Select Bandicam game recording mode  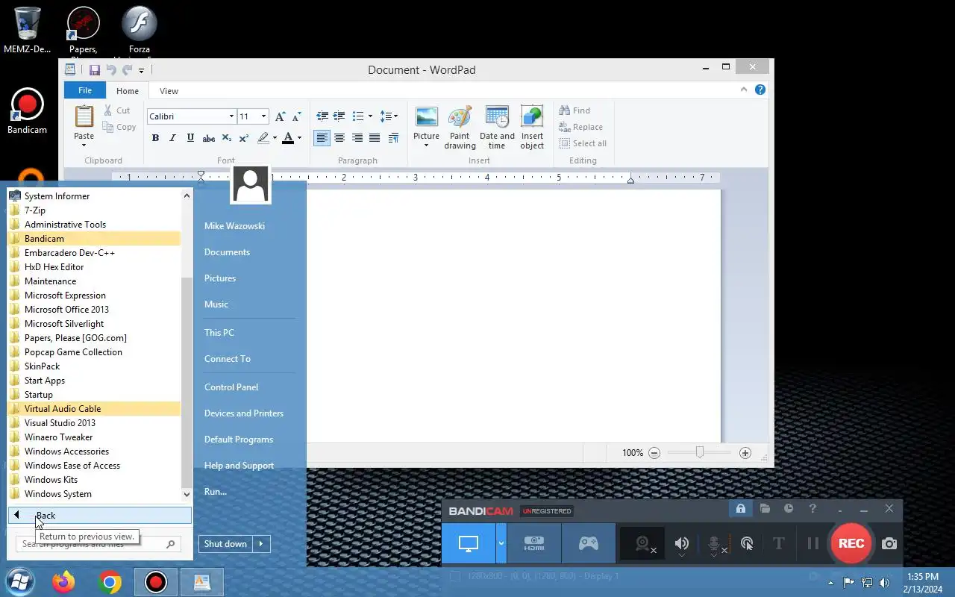coord(589,543)
